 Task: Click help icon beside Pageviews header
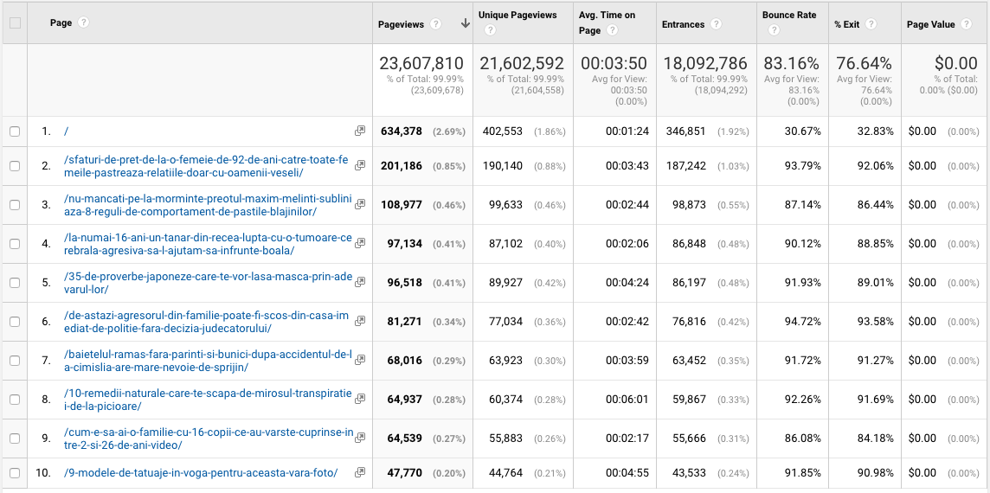click(x=436, y=24)
